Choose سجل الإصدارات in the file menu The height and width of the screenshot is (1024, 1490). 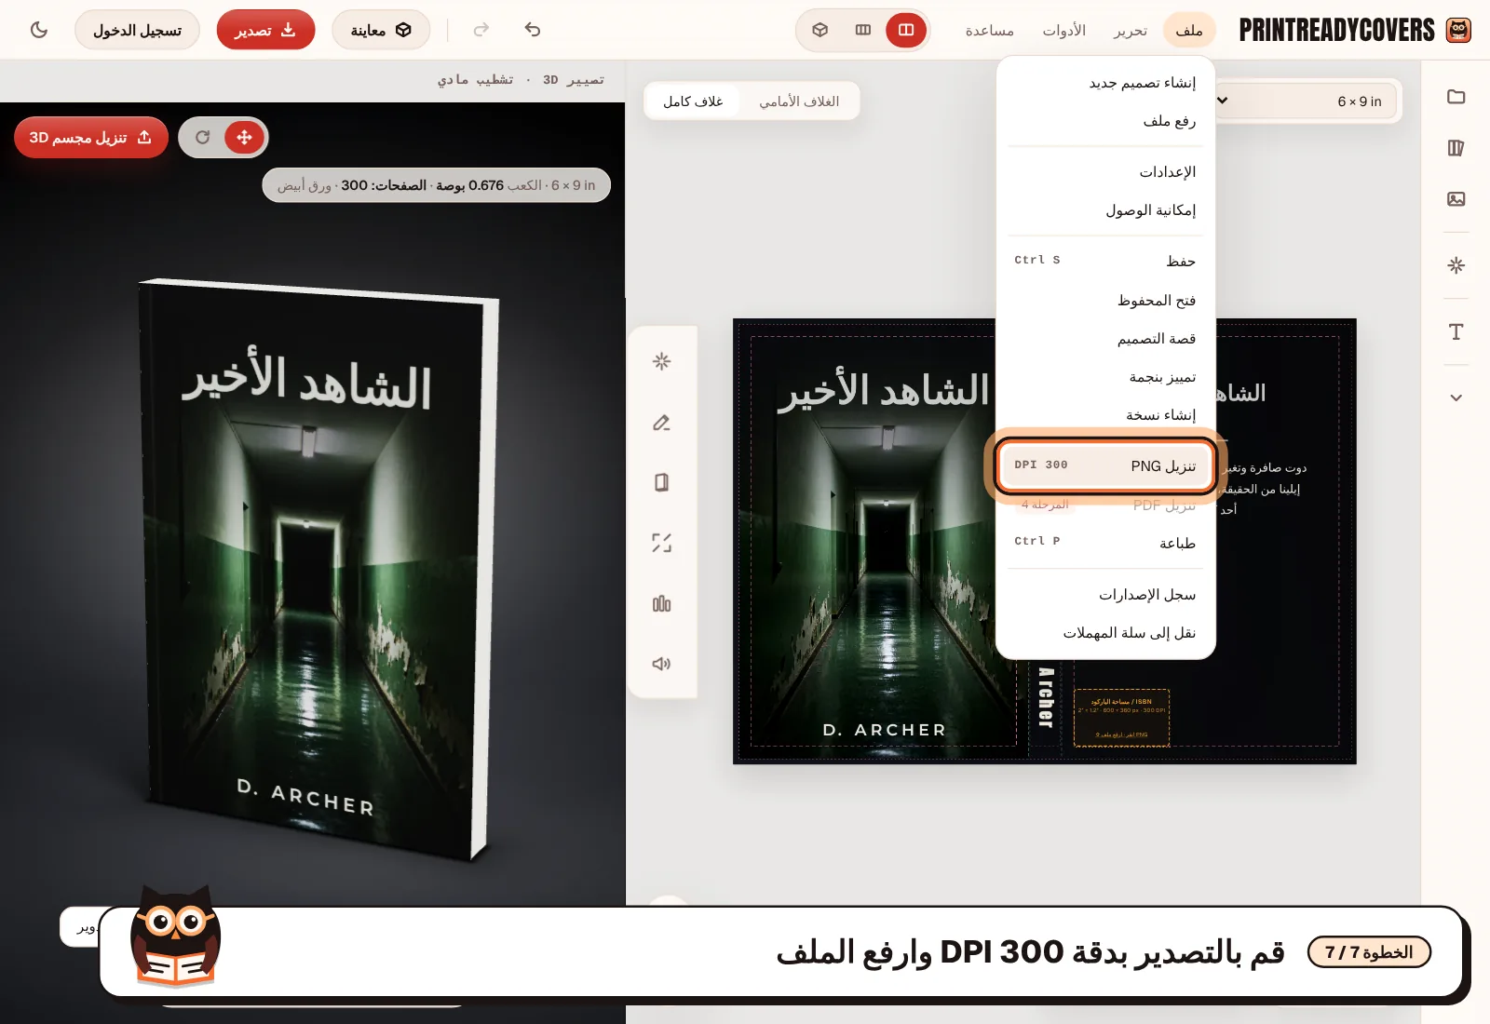coord(1105,594)
